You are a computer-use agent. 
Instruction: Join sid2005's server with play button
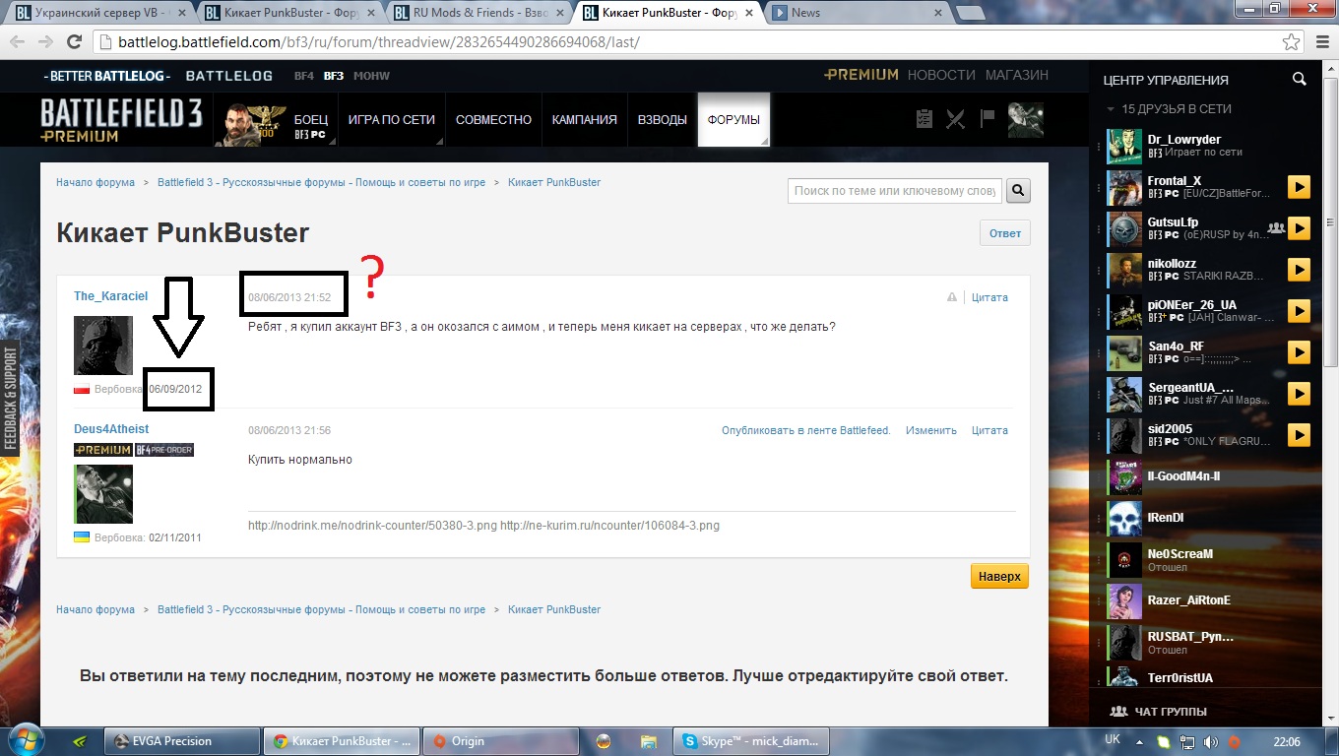point(1299,435)
